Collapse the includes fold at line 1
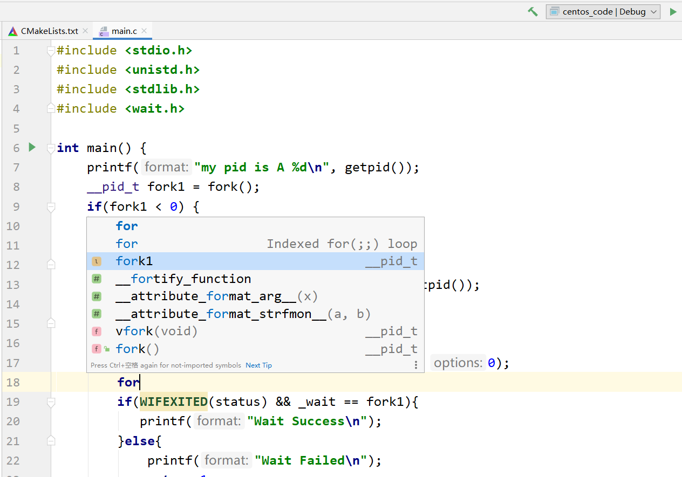The height and width of the screenshot is (477, 682). [x=51, y=51]
